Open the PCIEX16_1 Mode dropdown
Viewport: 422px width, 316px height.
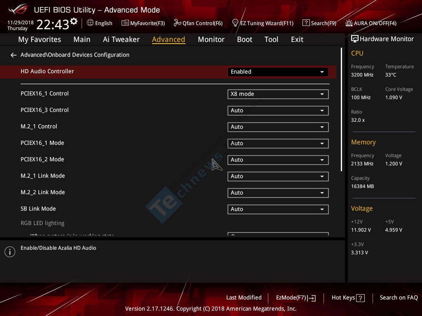coord(278,144)
